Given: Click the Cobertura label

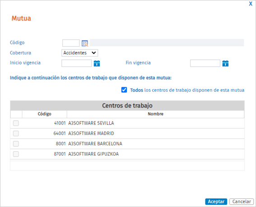Looking at the screenshot, I should click(x=21, y=53).
